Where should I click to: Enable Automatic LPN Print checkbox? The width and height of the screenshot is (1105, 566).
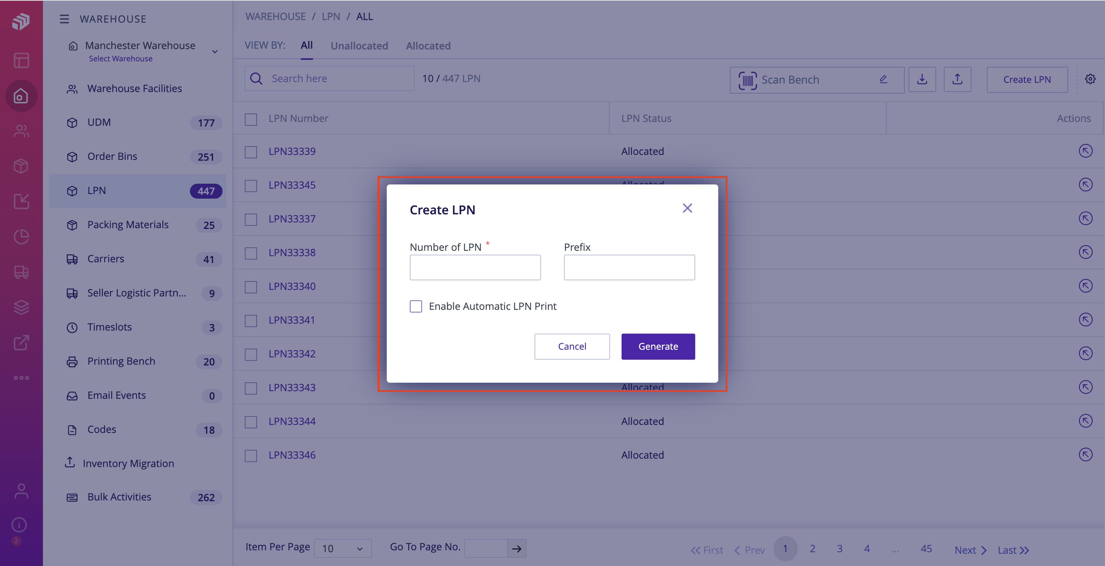416,306
